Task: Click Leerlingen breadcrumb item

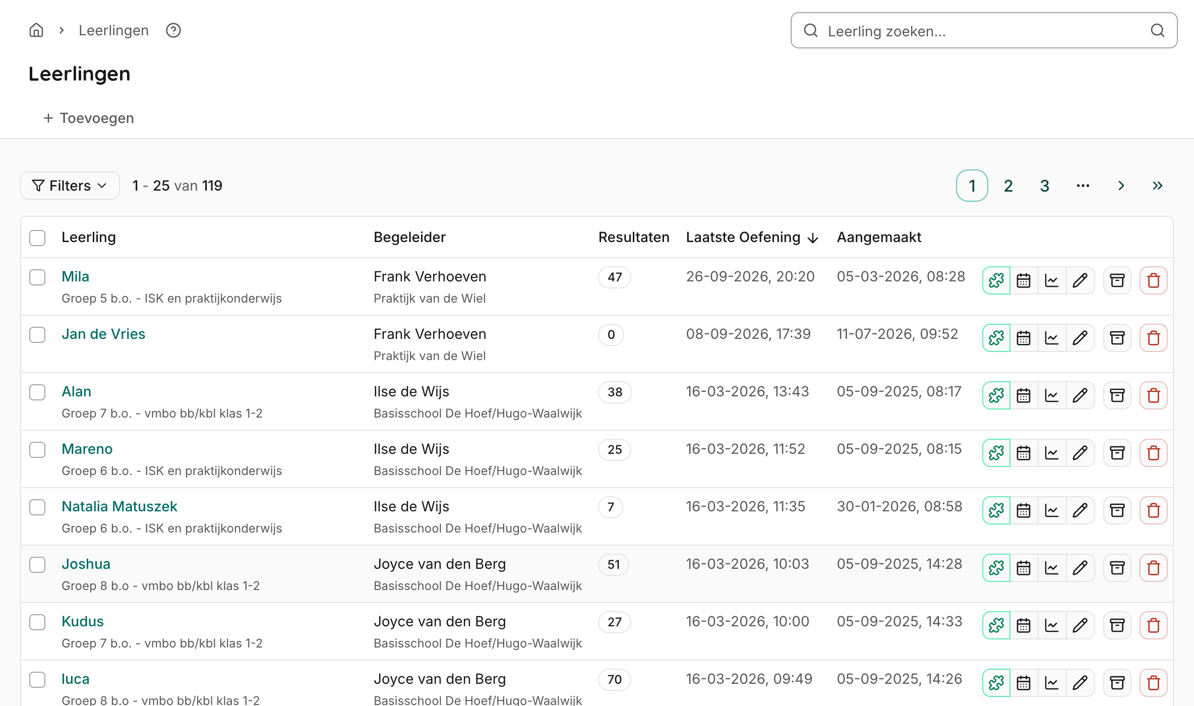Action: pos(113,30)
